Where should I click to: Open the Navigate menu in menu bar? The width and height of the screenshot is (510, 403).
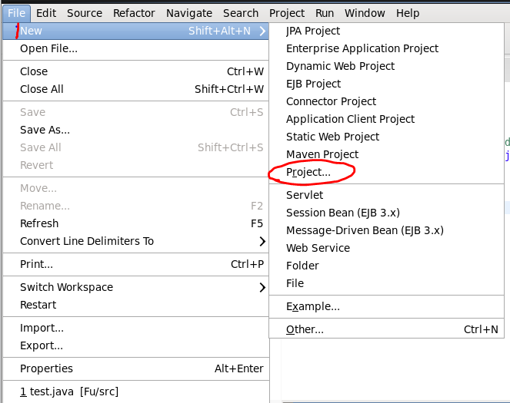(x=189, y=13)
